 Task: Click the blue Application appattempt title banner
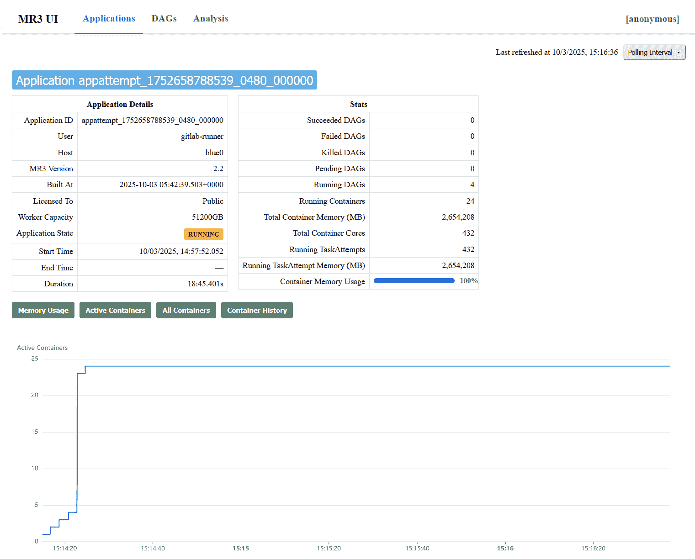pos(164,80)
